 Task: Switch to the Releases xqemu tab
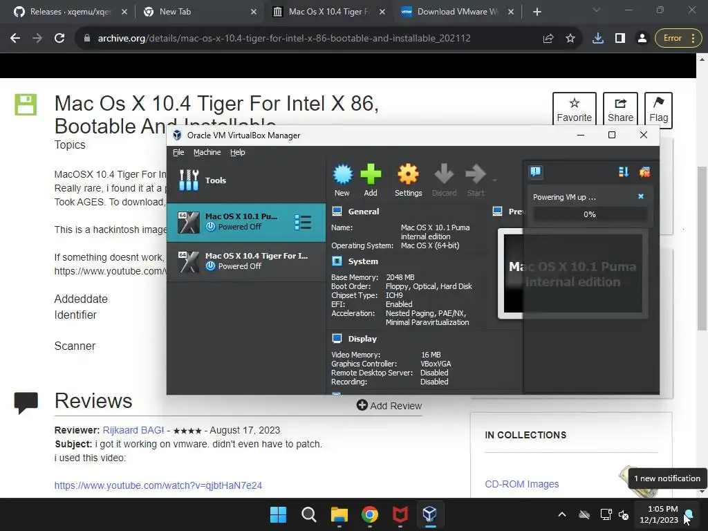pos(70,12)
